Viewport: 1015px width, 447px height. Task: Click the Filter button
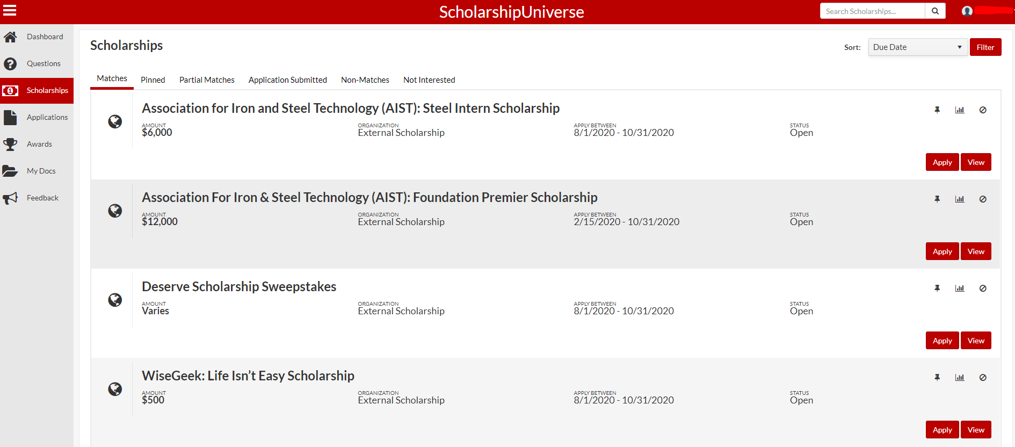(985, 47)
